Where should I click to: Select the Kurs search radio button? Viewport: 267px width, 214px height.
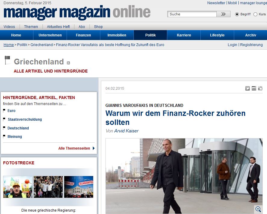coord(256,14)
